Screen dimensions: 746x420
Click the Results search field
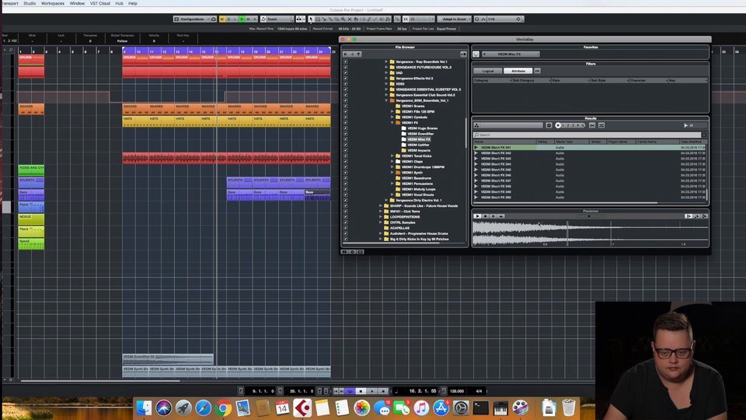pos(587,135)
